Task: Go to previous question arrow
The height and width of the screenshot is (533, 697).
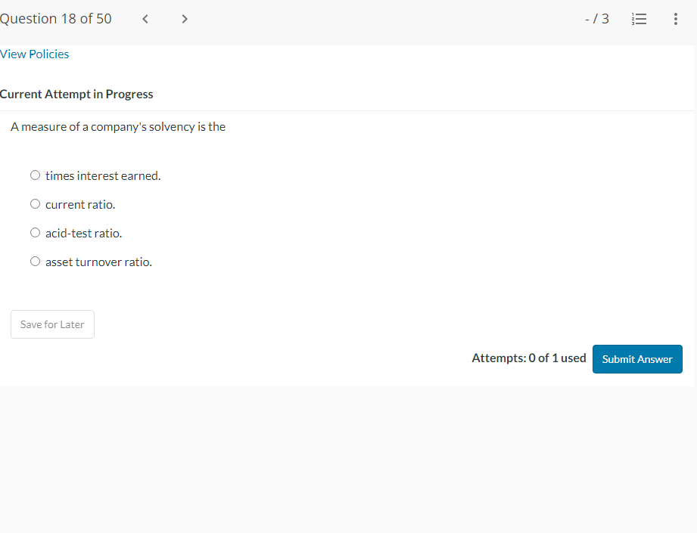Action: [145, 19]
